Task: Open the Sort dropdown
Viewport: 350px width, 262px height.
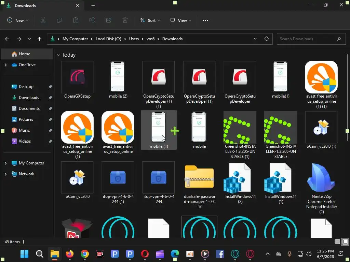Action: click(x=150, y=20)
